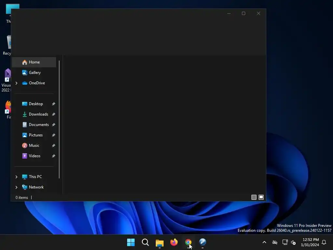
Task: Open the notification bell
Action: [324, 242]
